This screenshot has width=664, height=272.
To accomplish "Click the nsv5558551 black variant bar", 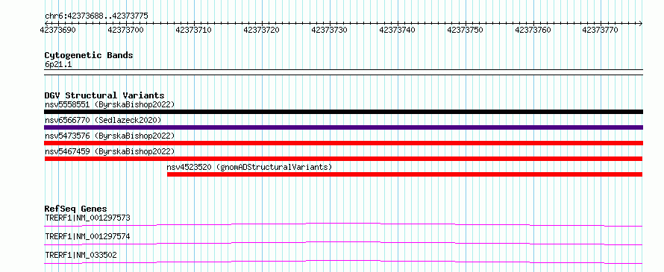I will coord(343,112).
